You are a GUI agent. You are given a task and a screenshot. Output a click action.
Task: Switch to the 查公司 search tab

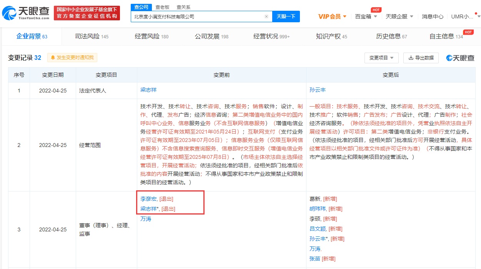tap(141, 7)
